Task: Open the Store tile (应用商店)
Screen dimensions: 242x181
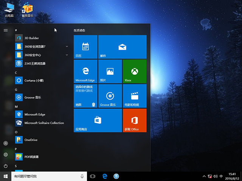Action: click(98, 120)
